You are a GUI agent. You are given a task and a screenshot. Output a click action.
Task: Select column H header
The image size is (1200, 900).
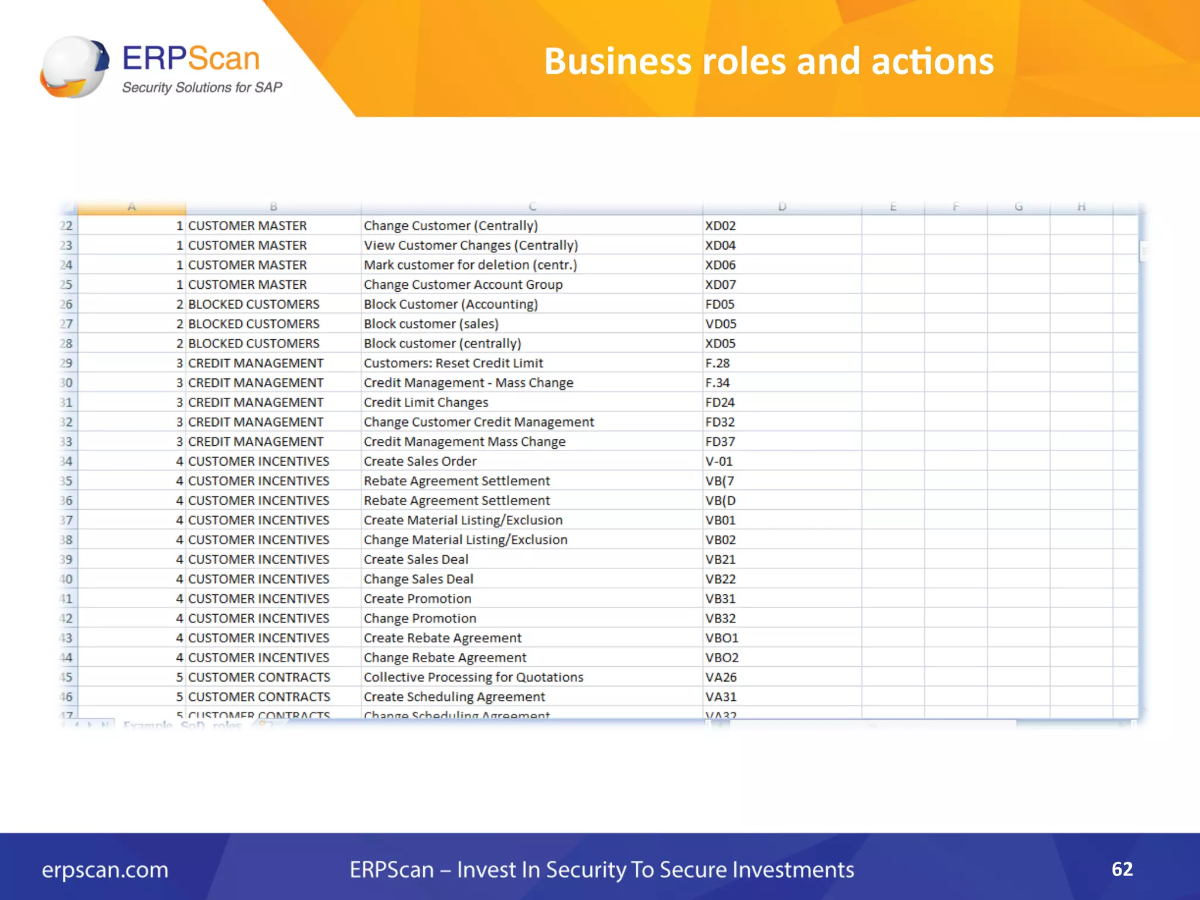click(x=1082, y=207)
